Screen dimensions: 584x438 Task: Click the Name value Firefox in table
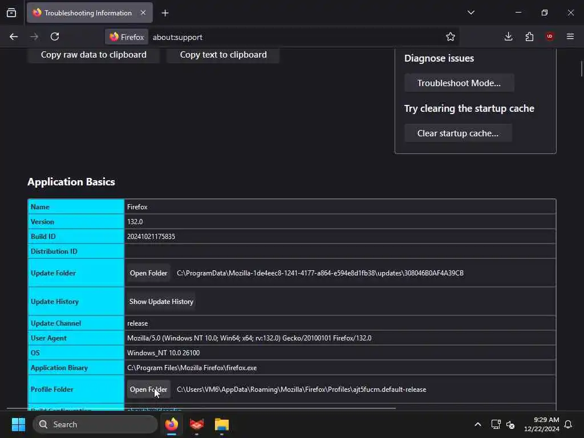[x=137, y=206]
